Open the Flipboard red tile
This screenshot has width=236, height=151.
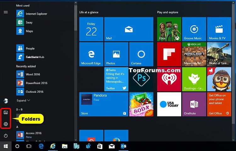pyautogui.click(x=169, y=54)
